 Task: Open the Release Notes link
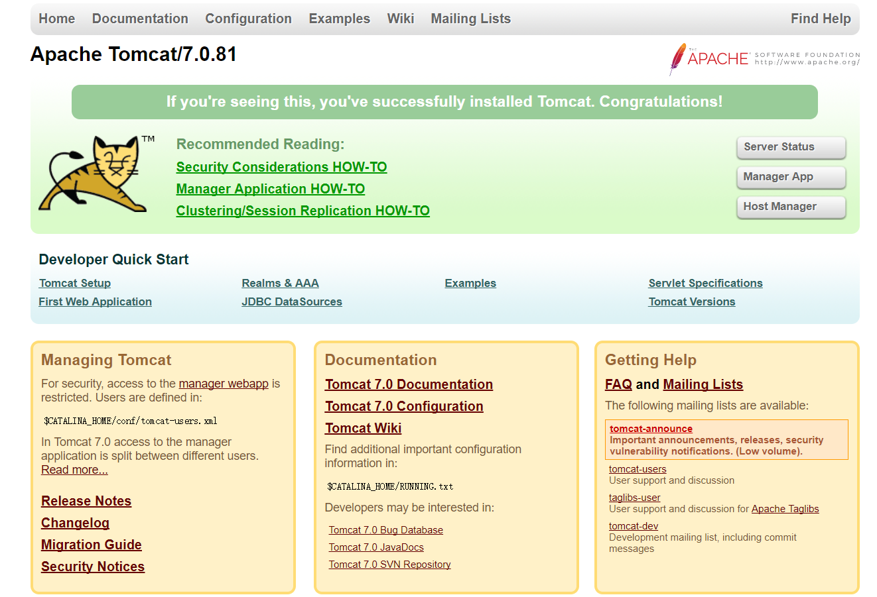click(86, 501)
